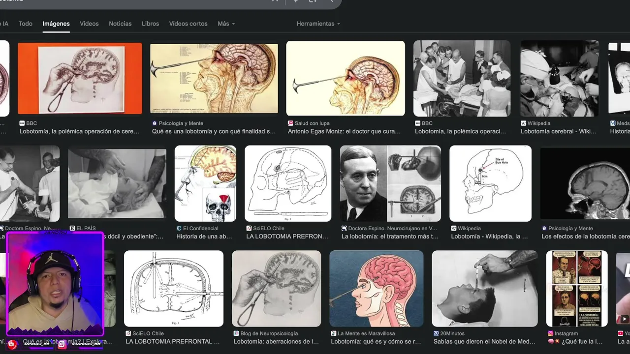
Task: Open brain MRI scan thumbnail
Action: point(586,183)
